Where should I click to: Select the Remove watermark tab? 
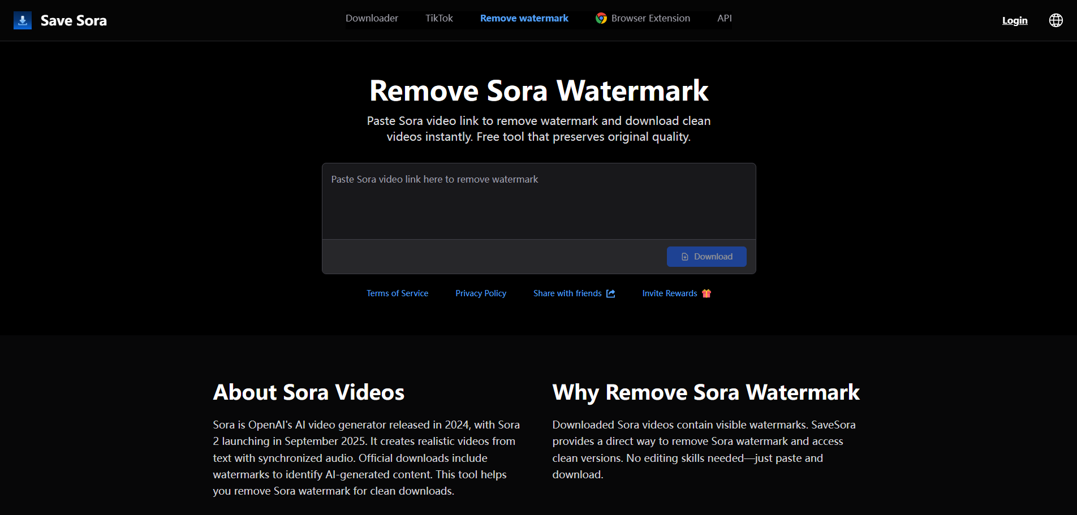point(524,18)
